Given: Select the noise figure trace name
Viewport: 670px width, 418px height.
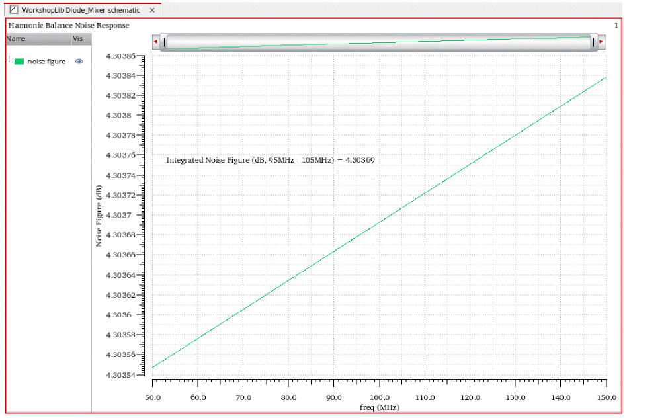Looking at the screenshot, I should click(x=46, y=62).
